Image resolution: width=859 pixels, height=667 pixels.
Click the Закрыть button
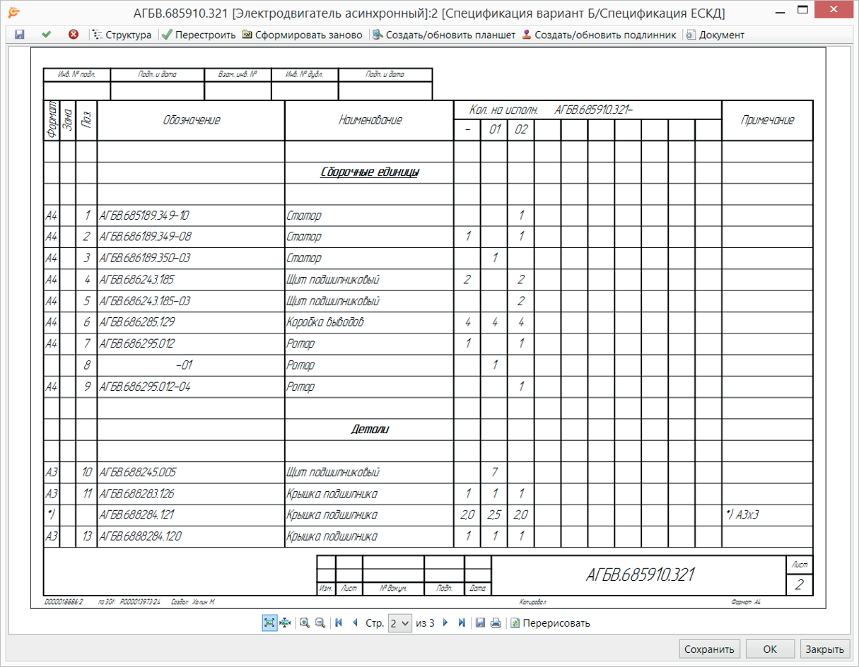click(824, 649)
